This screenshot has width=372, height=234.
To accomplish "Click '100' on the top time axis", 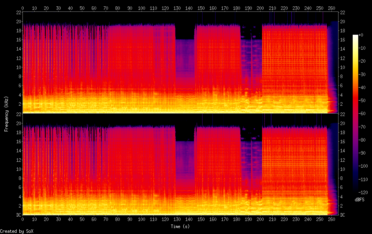I will [x=141, y=8].
